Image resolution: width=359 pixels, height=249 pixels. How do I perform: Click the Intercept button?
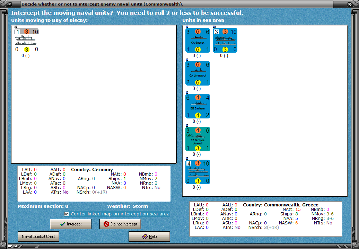pyautogui.click(x=71, y=224)
